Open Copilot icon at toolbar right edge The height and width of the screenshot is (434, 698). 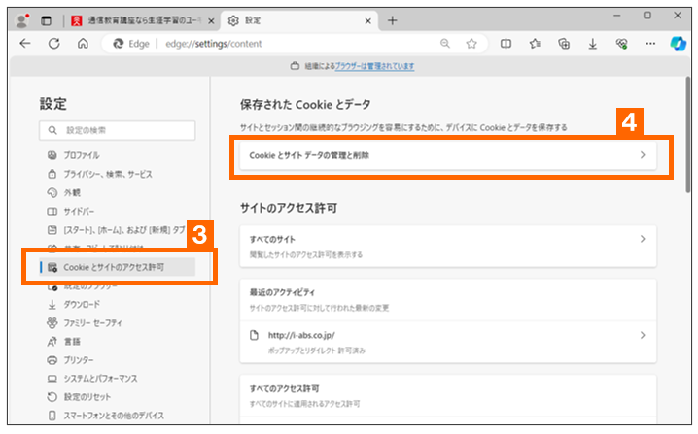680,43
